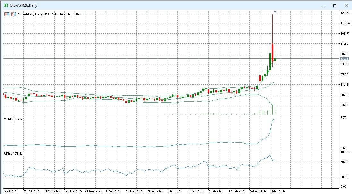Image resolution: width=352 pixels, height=194 pixels.
Task: Click the chart shift triangle marker
Action: [x=275, y=12]
